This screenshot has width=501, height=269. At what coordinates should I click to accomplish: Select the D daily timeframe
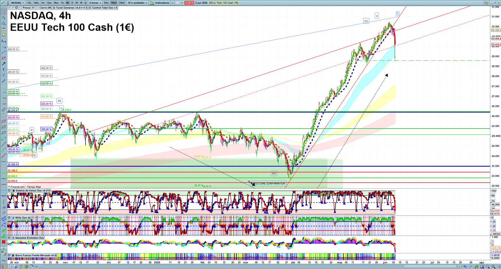(x=72, y=3)
